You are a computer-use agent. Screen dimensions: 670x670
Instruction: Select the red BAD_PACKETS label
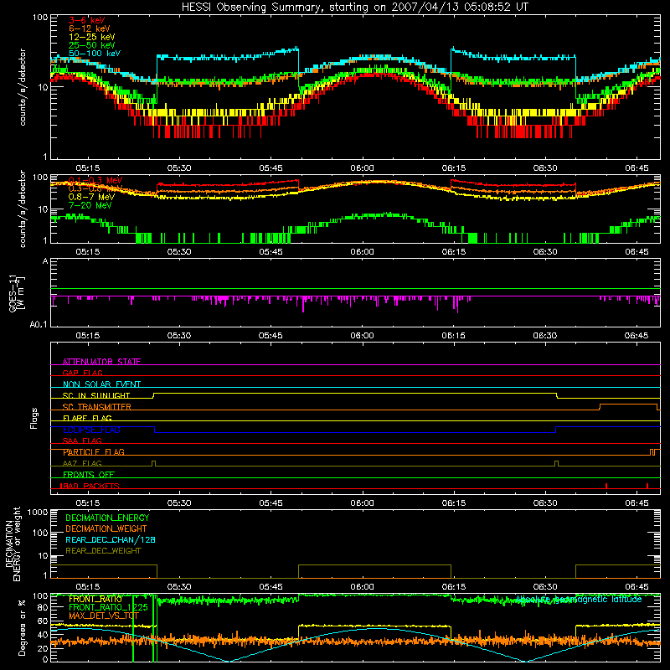pos(90,486)
